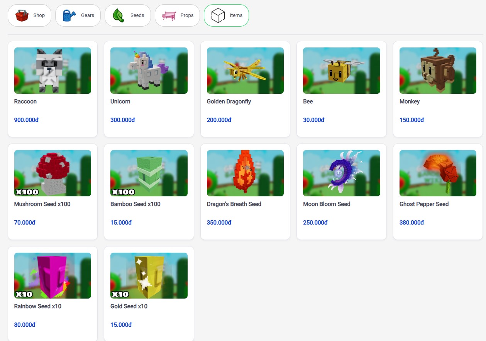Click the Unicorn product title
The image size is (486, 341).
[120, 101]
